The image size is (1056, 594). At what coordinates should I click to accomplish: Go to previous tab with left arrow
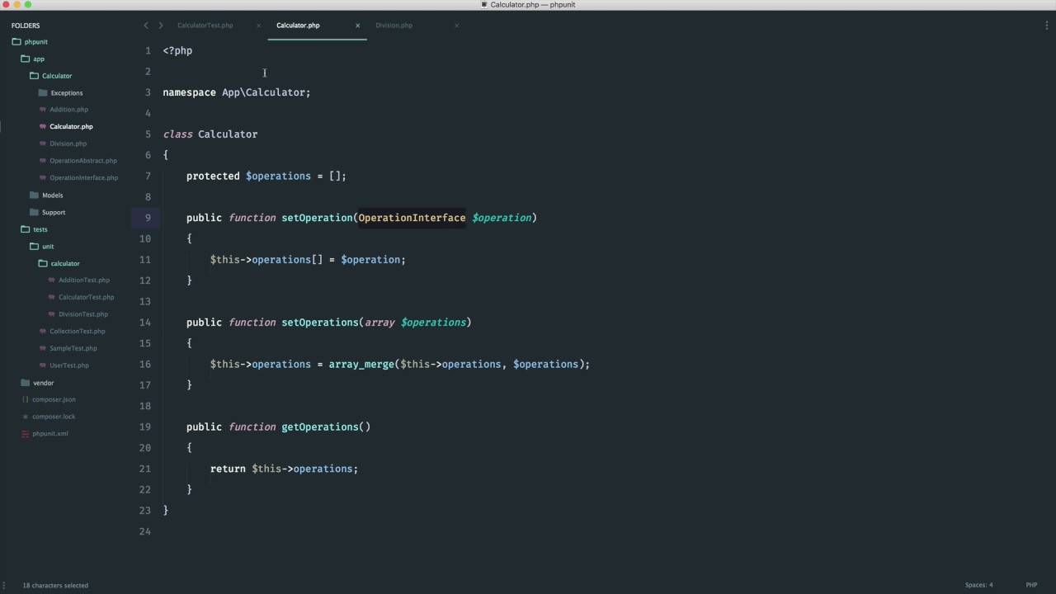pos(146,26)
